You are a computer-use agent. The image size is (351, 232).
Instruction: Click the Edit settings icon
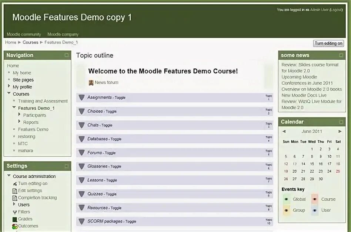point(14,191)
